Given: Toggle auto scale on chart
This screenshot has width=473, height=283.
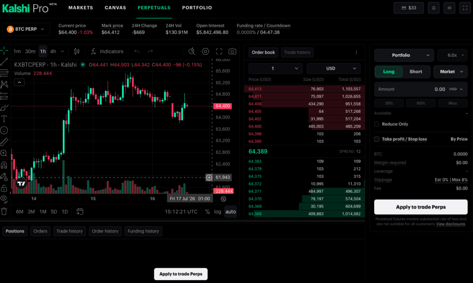Looking at the screenshot, I should pyautogui.click(x=230, y=212).
